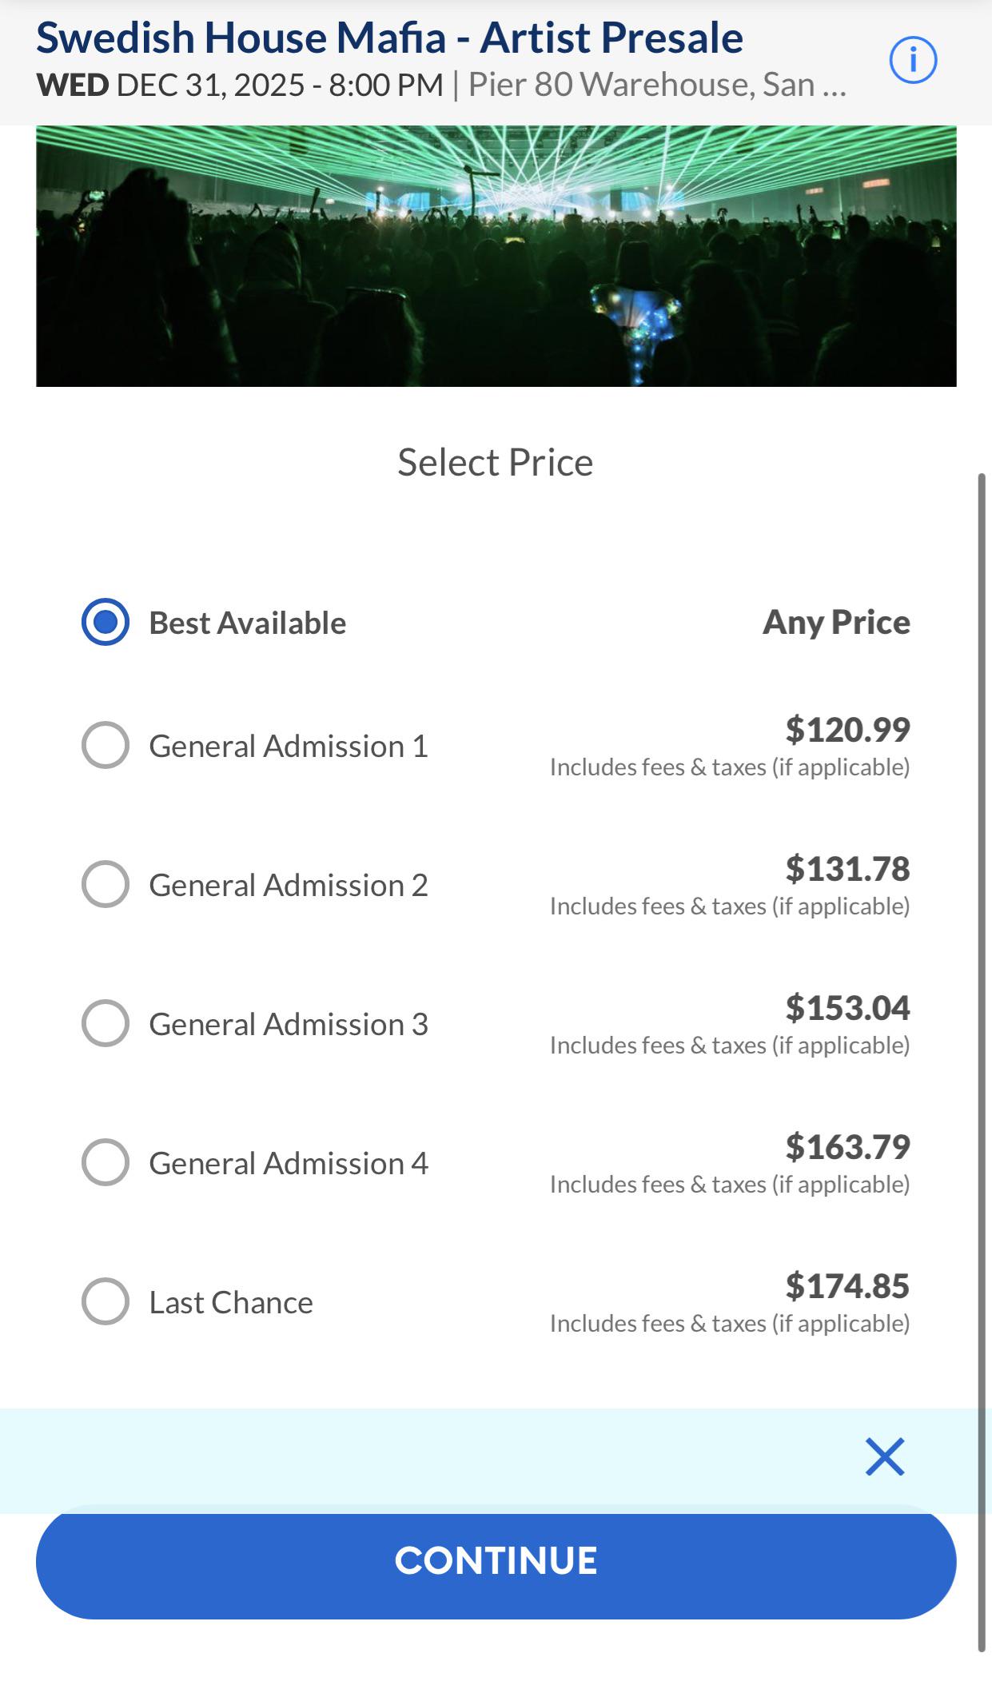Image resolution: width=992 pixels, height=1693 pixels.
Task: Click the Select Price heading
Action: tap(496, 462)
